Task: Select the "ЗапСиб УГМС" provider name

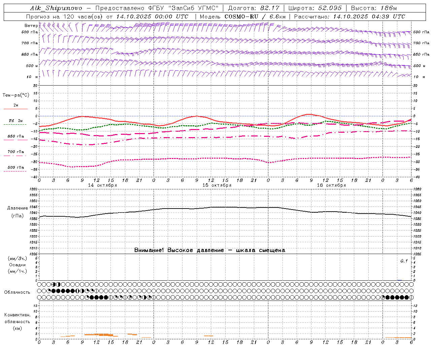Action: [194, 8]
